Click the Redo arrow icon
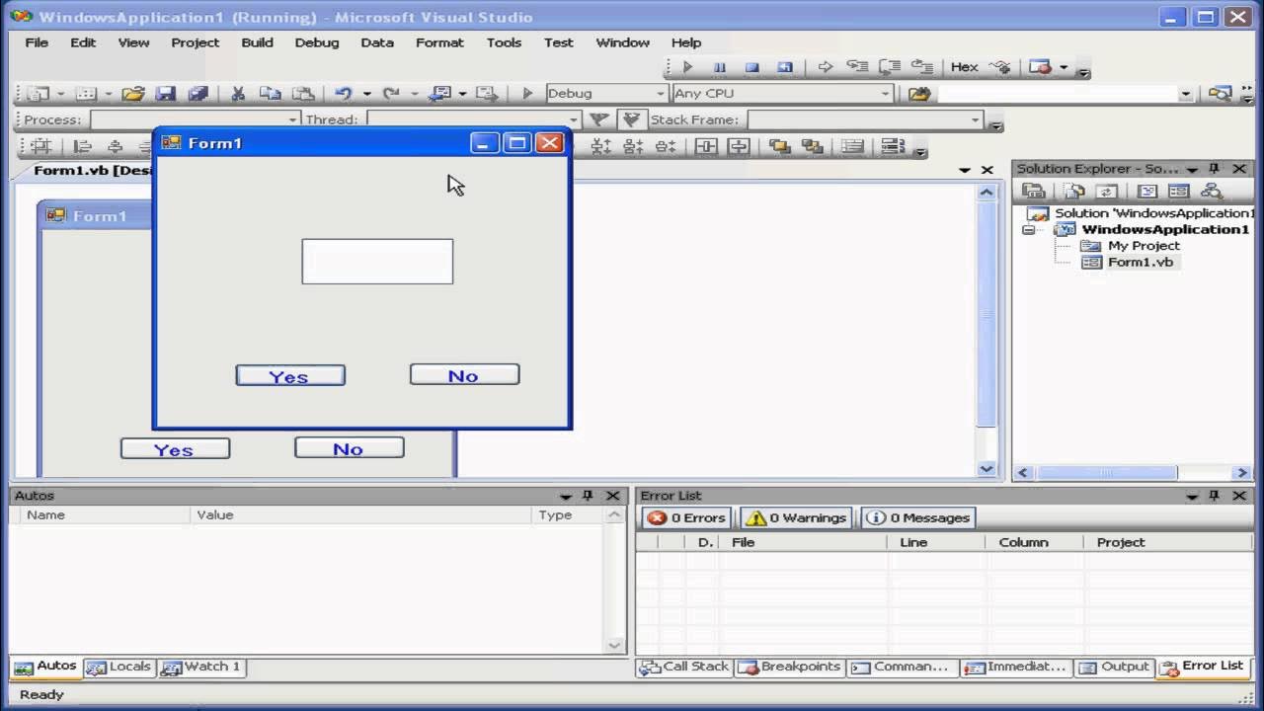 click(391, 94)
